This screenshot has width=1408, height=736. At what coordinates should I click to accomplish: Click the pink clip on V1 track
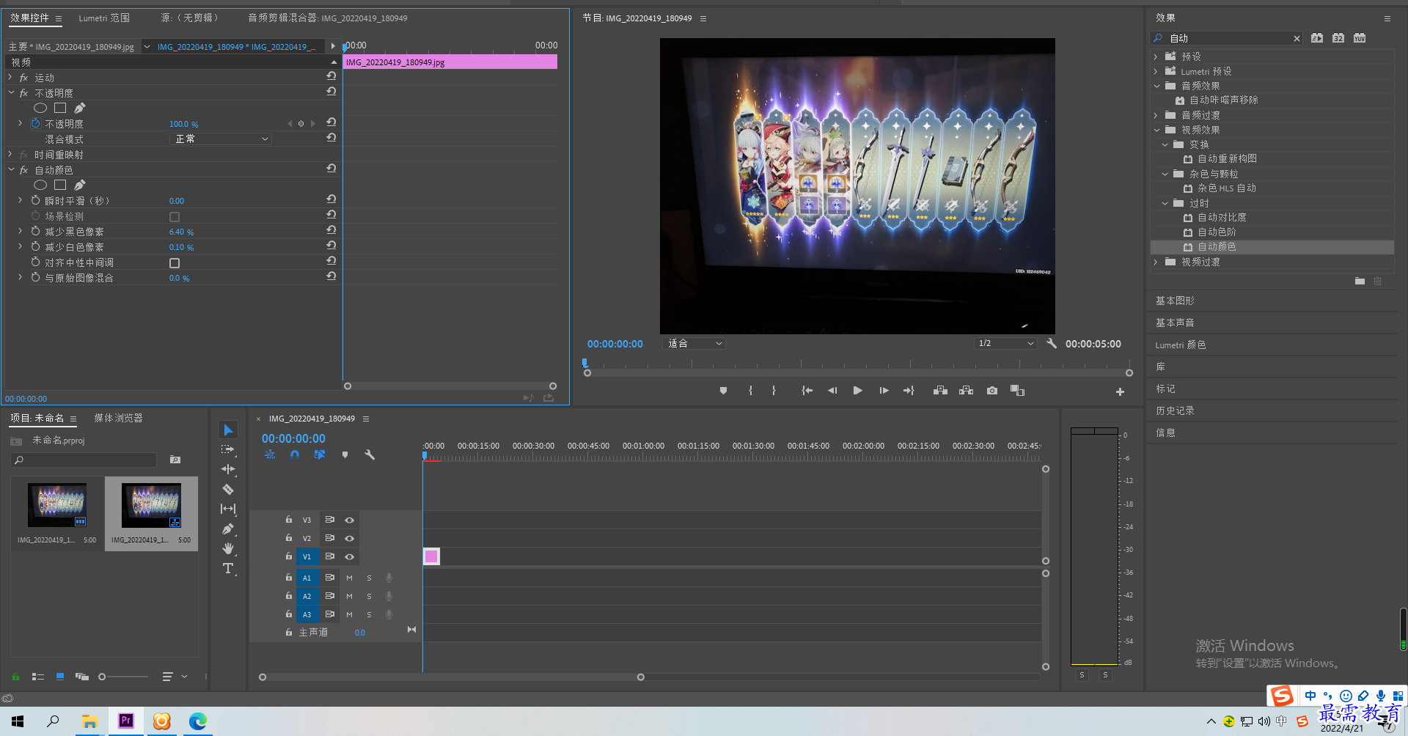click(431, 556)
